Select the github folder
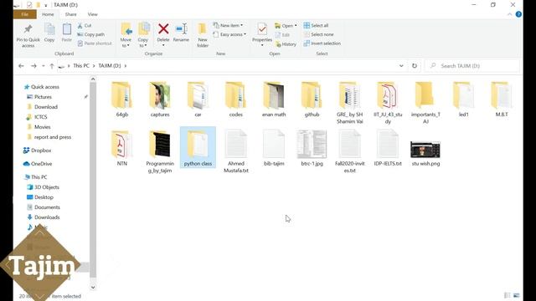536x301 pixels. click(x=312, y=99)
